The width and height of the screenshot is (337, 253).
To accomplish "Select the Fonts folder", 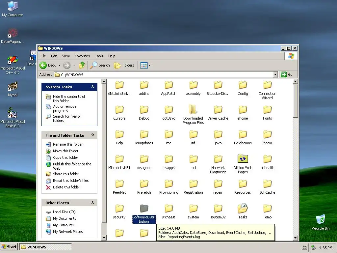I will point(267,113).
